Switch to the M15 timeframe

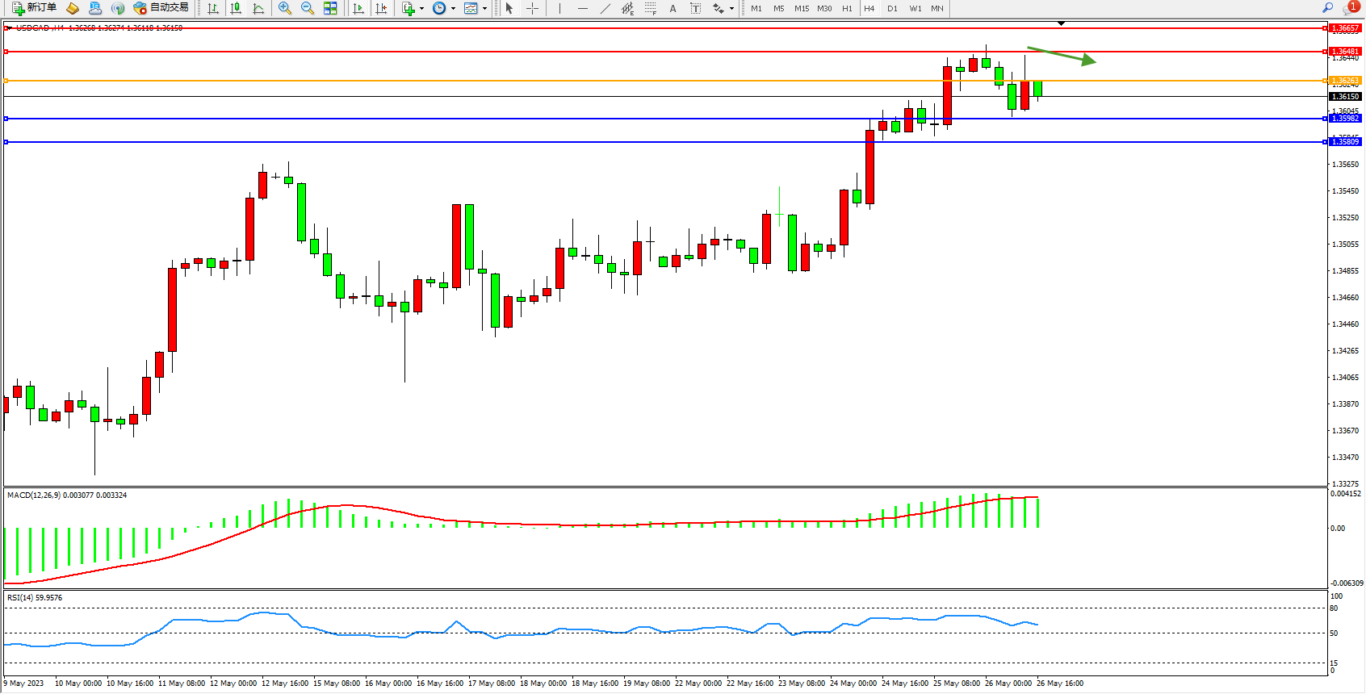(x=802, y=8)
